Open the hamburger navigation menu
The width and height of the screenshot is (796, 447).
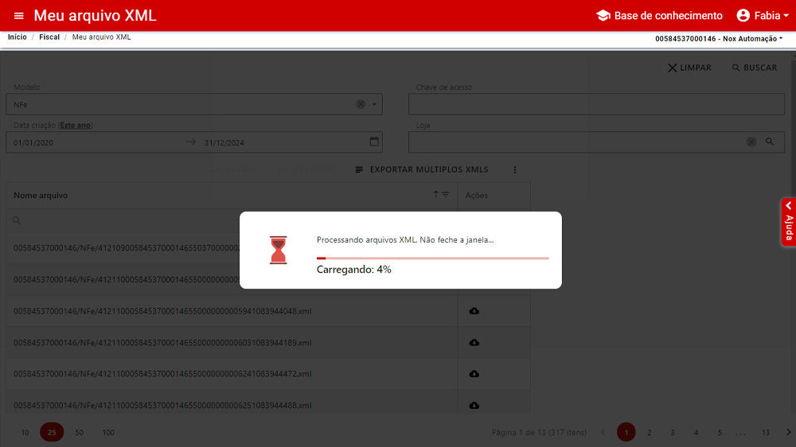point(19,16)
